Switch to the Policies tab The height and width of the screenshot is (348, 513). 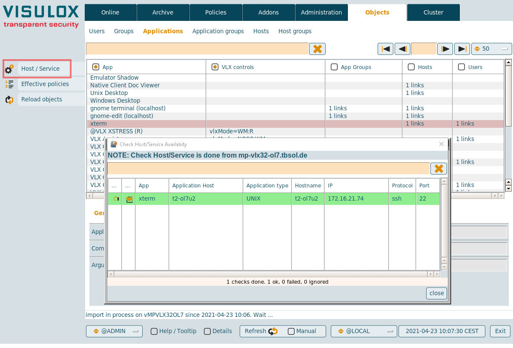(x=216, y=12)
